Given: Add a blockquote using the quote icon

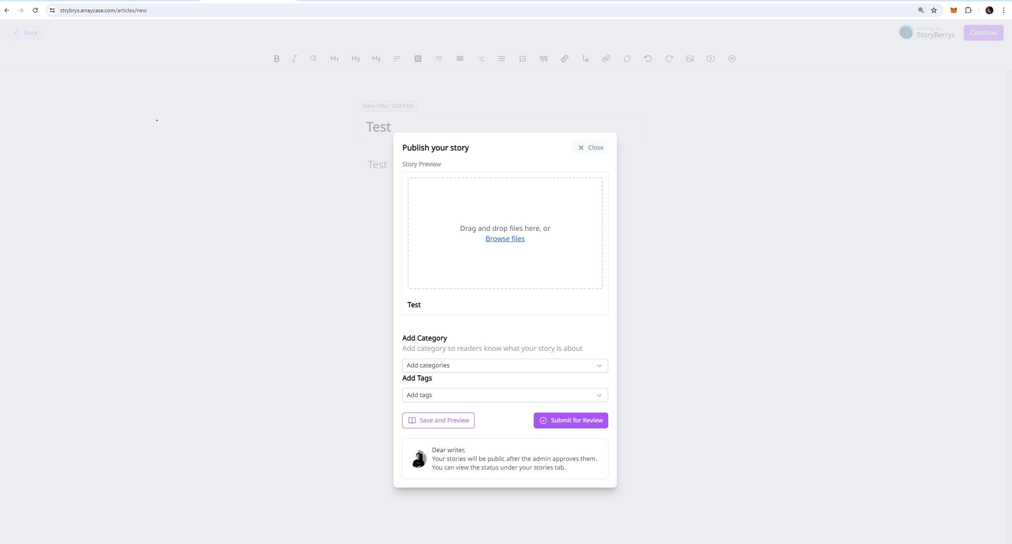Looking at the screenshot, I should tap(544, 59).
